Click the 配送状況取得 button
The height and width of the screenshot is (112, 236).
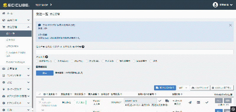click(x=165, y=88)
